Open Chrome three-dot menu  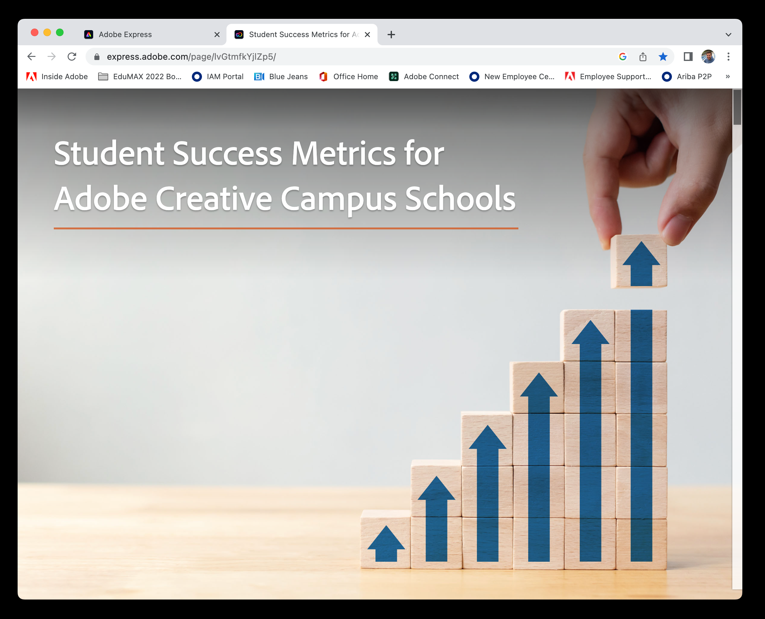click(x=728, y=56)
